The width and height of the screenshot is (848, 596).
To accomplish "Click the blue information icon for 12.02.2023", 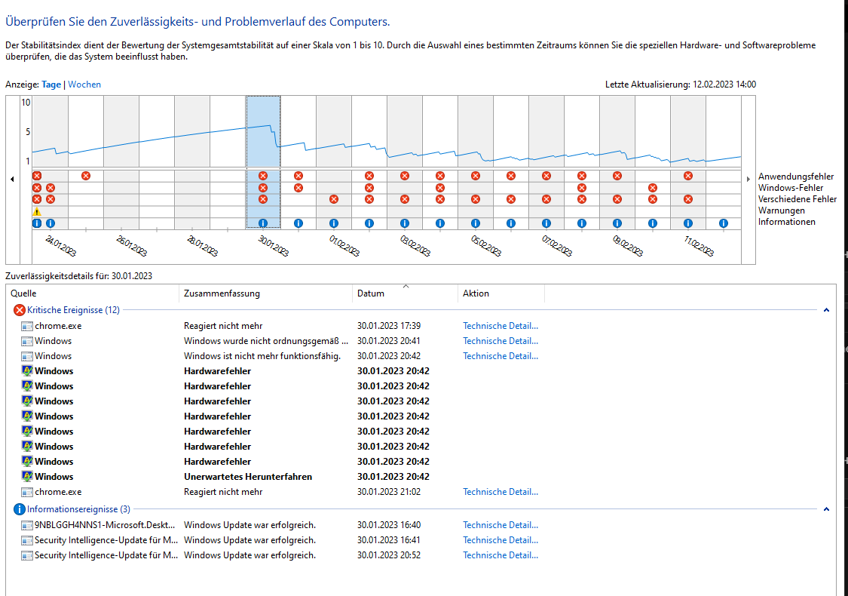I will tap(724, 223).
